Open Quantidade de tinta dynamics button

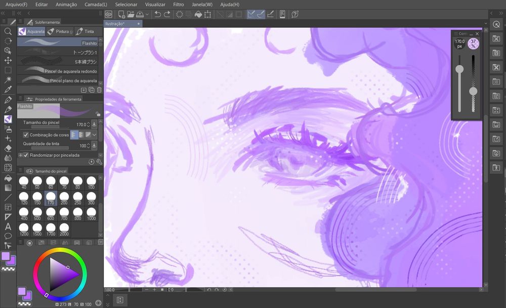click(x=94, y=146)
